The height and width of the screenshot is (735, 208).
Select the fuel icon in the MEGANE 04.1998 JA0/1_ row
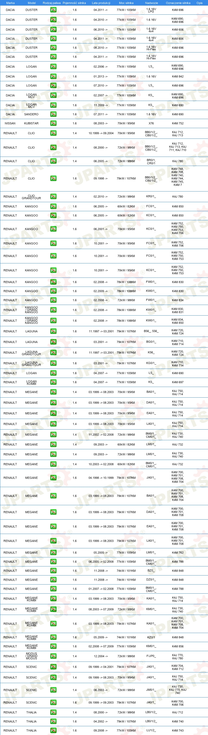(x=53, y=478)
